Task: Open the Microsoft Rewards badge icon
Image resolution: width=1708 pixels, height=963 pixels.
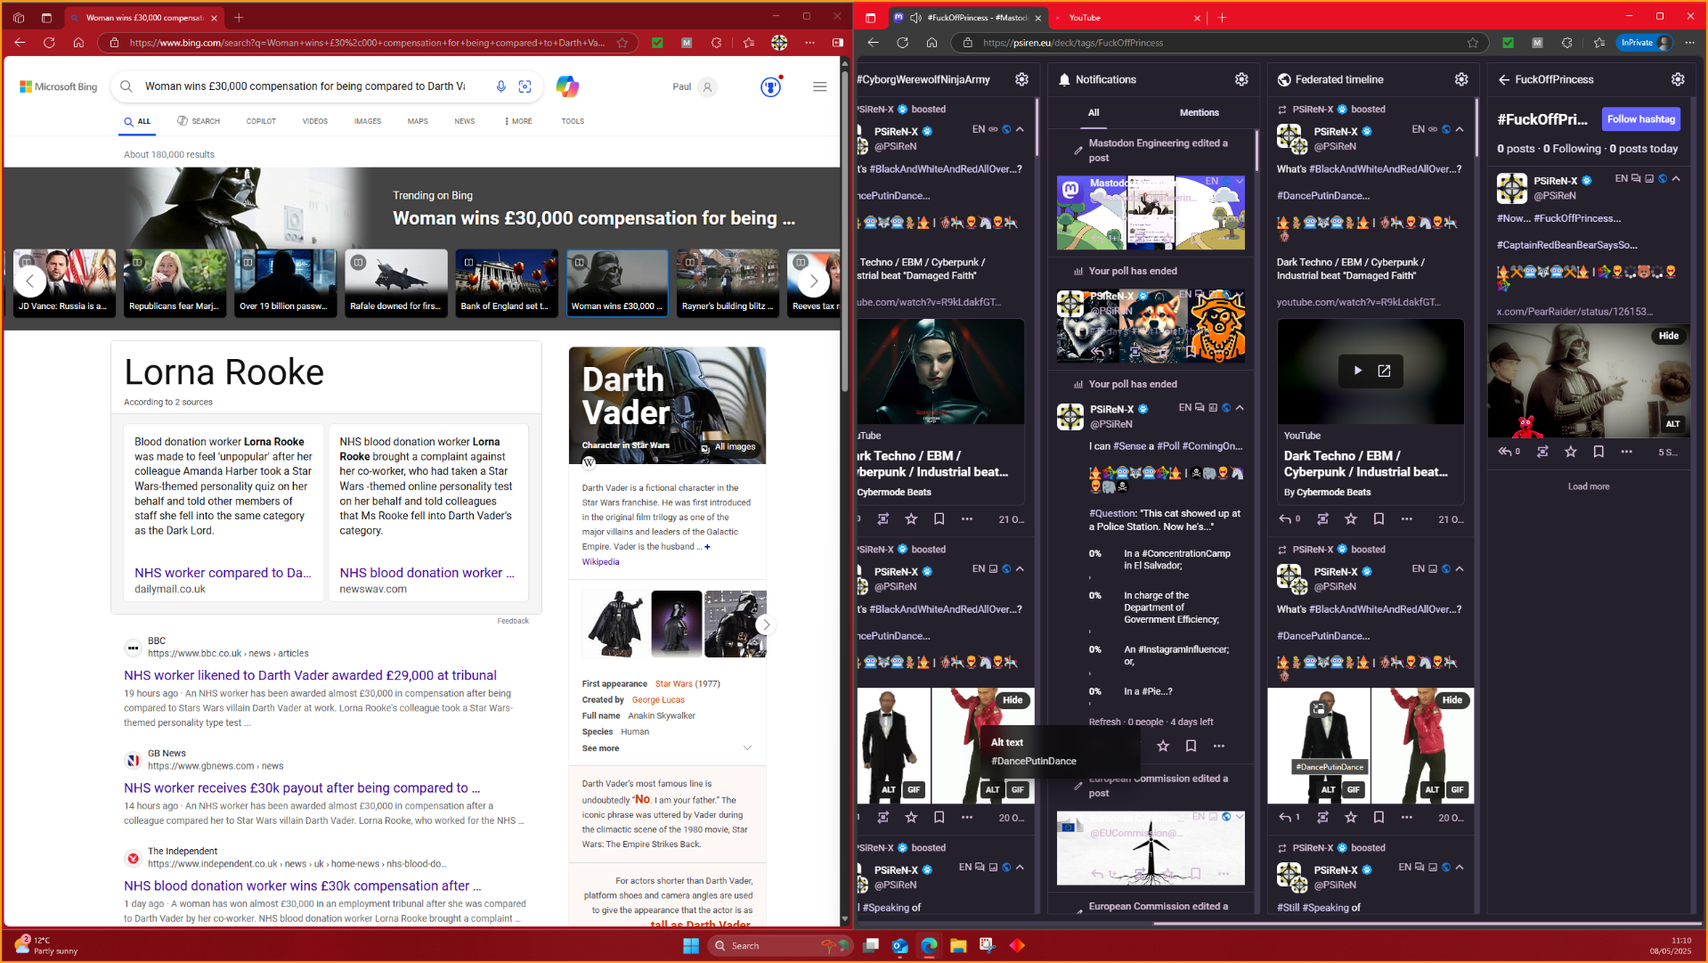Action: coord(770,86)
